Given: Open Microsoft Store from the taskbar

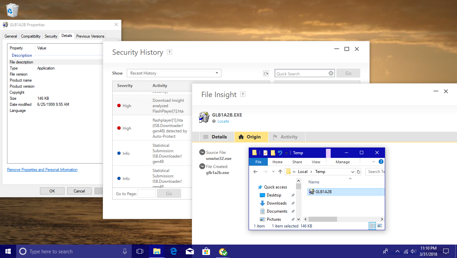Looking at the screenshot, I should click(206, 251).
